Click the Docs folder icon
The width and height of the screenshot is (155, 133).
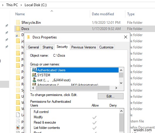18,28
